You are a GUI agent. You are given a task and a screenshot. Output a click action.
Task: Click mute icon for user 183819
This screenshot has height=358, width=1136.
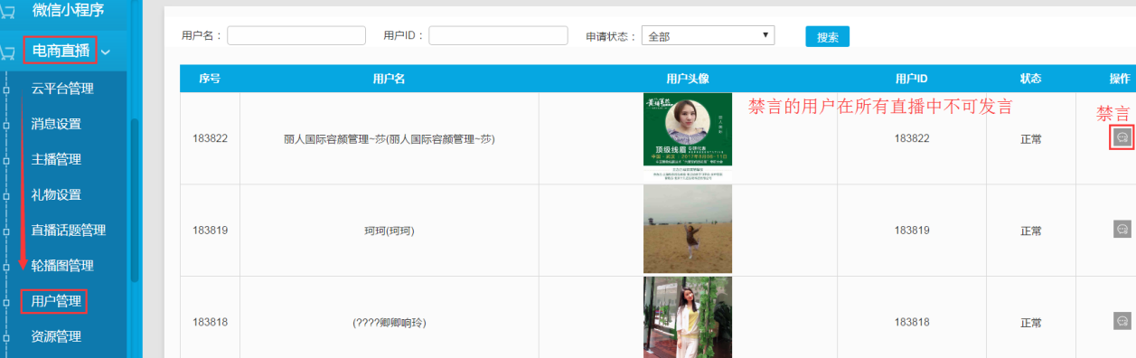point(1122,229)
